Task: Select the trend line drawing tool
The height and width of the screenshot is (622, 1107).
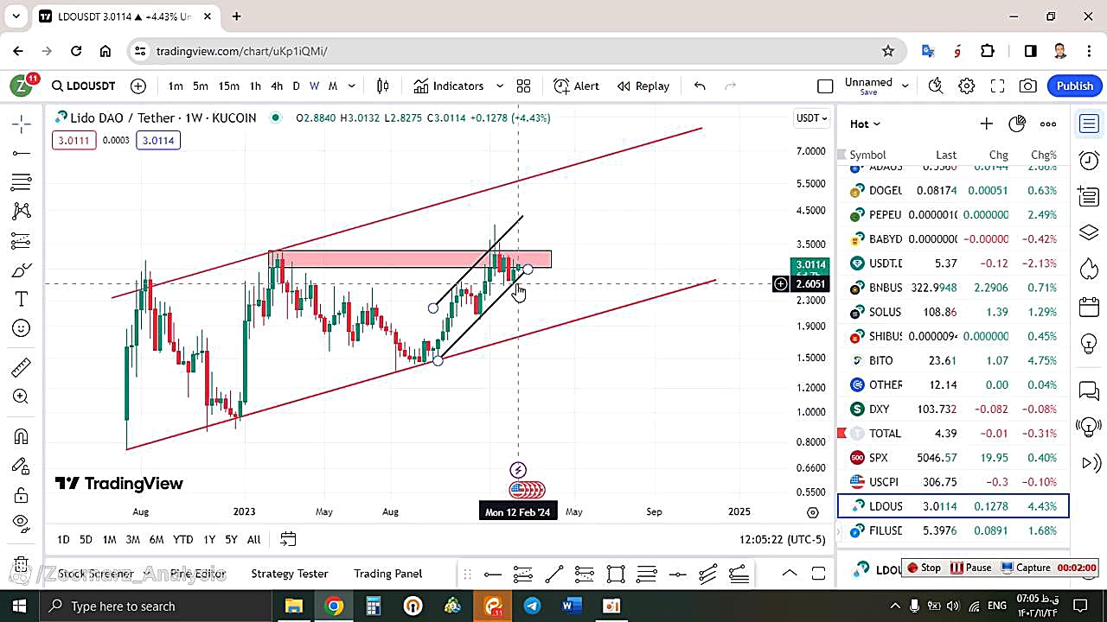Action: pos(22,154)
